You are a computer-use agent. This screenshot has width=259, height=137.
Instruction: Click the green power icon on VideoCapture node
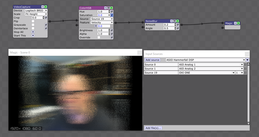46,7
